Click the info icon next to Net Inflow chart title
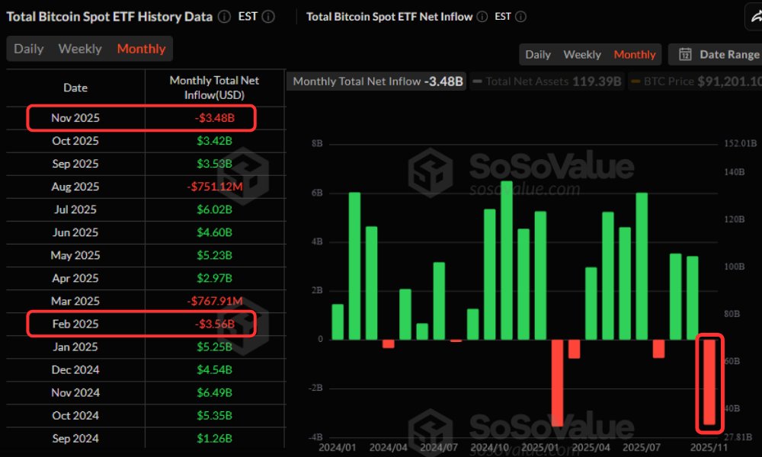Screen dimensions: 762x457 pos(481,16)
